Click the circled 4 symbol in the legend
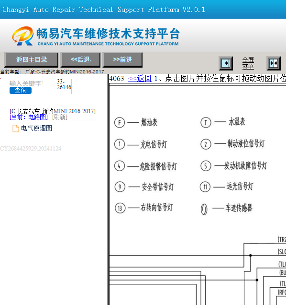Screen dimensions: 286x305 [120, 166]
